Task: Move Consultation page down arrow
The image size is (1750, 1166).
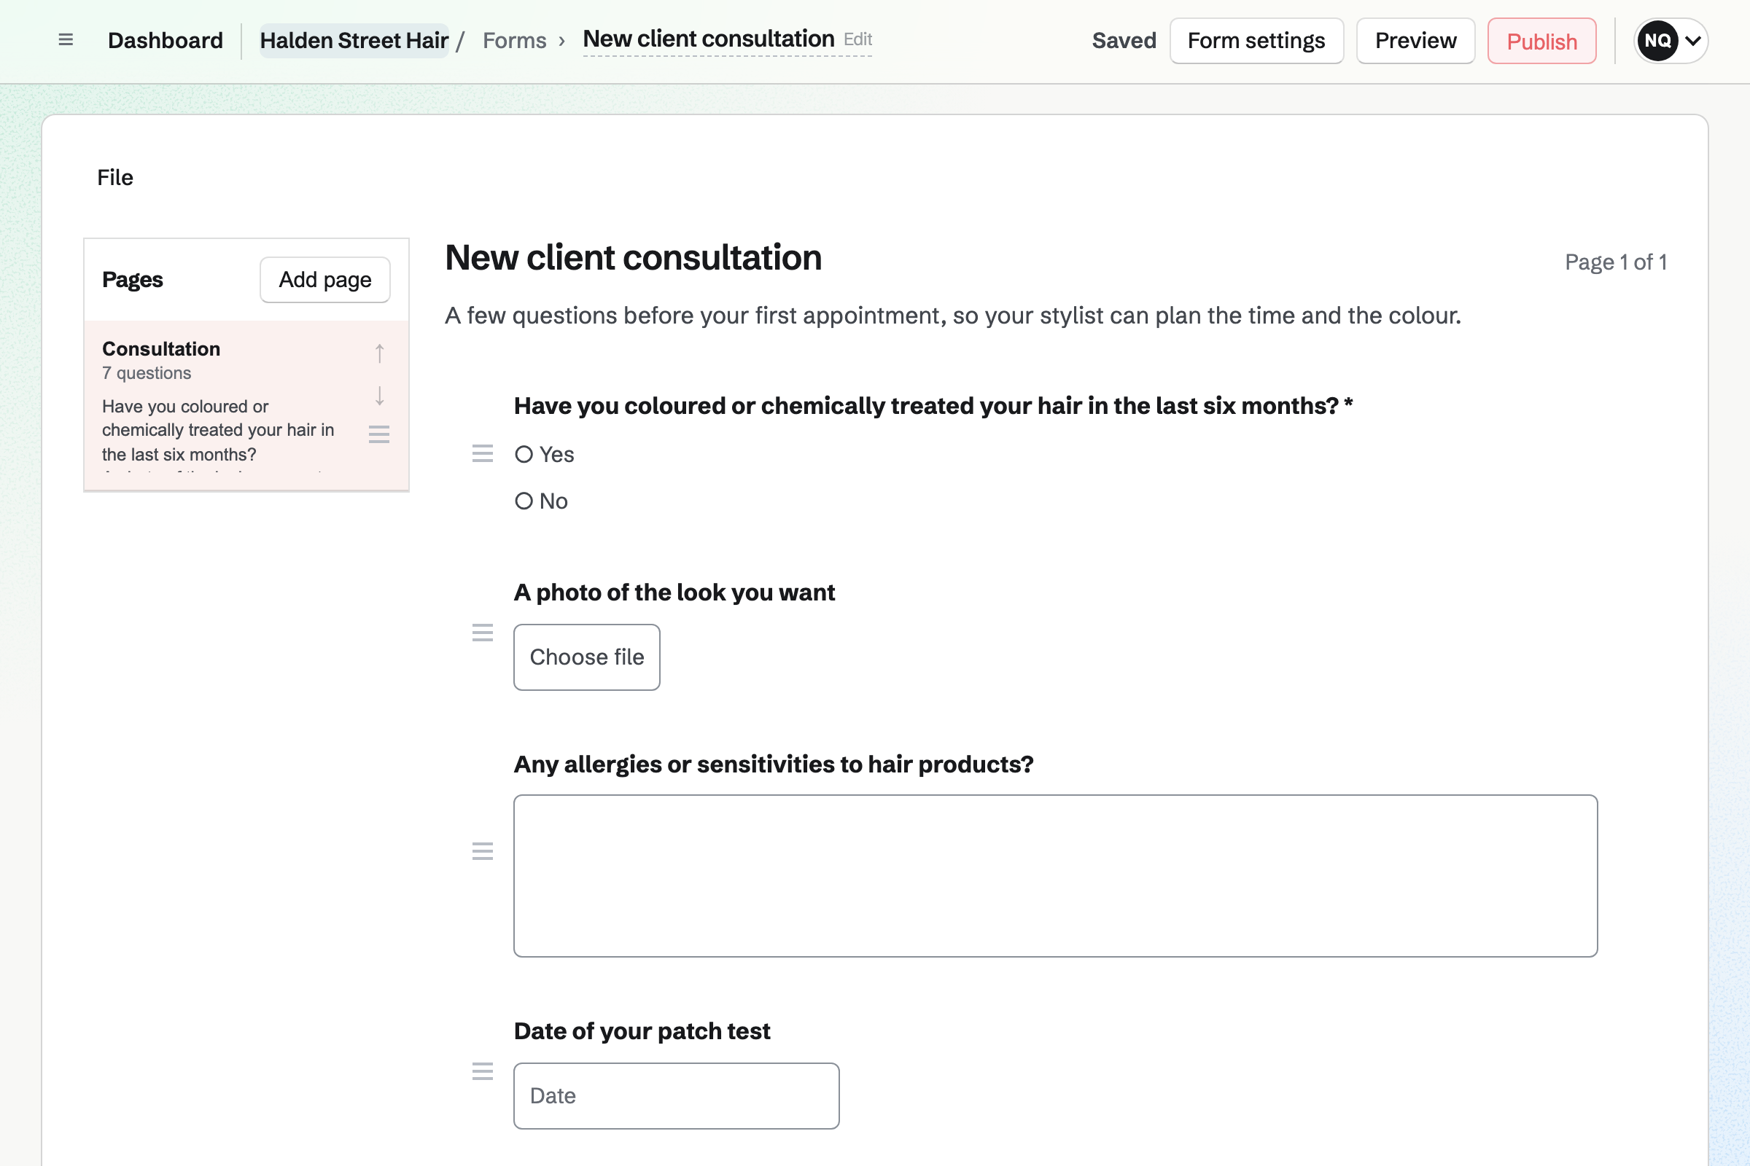Action: [379, 396]
